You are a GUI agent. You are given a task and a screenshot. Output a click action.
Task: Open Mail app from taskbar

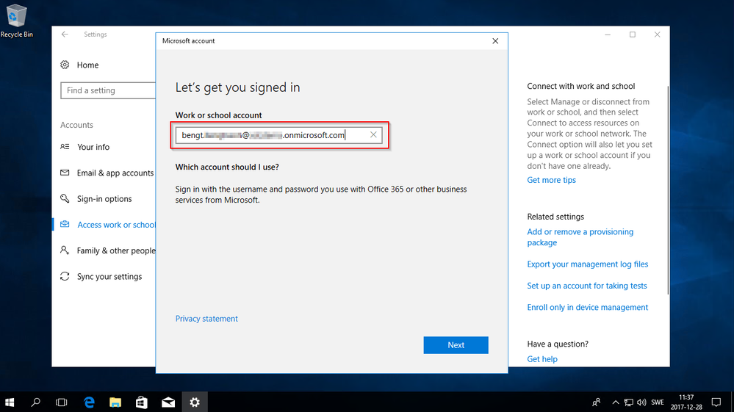pyautogui.click(x=168, y=402)
